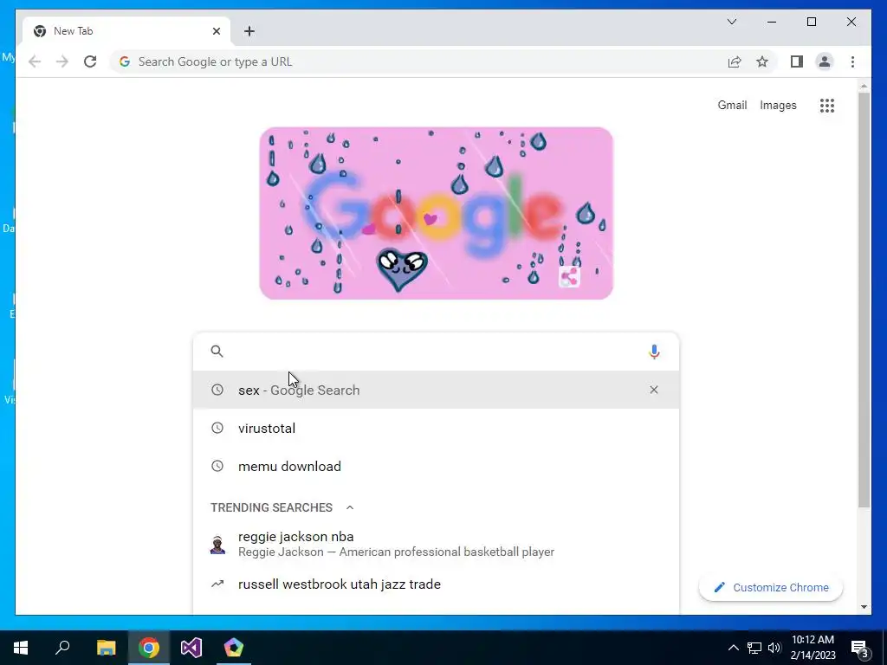This screenshot has width=887, height=665.
Task: Share this page using the share icon
Action: [x=735, y=61]
